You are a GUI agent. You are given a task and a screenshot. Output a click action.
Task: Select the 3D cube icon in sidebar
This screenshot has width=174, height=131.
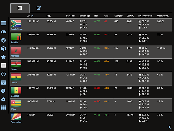pos(3,48)
